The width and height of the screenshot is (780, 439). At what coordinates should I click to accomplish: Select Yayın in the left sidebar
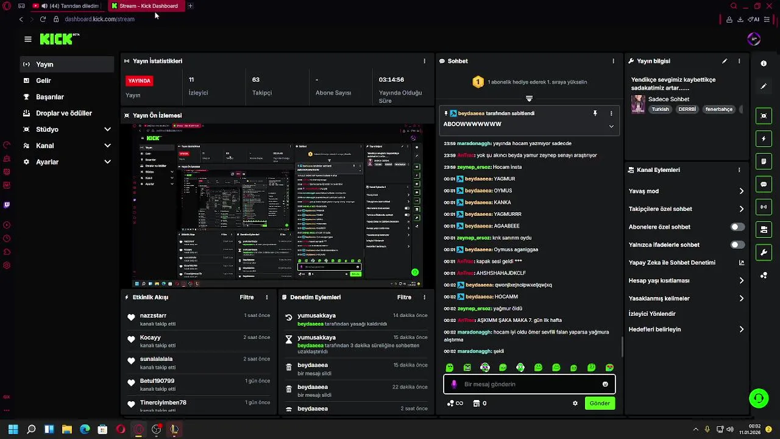click(x=67, y=64)
